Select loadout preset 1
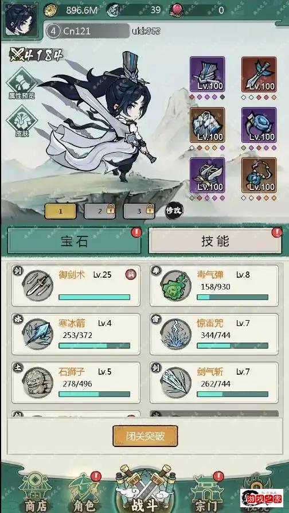 tap(60, 211)
